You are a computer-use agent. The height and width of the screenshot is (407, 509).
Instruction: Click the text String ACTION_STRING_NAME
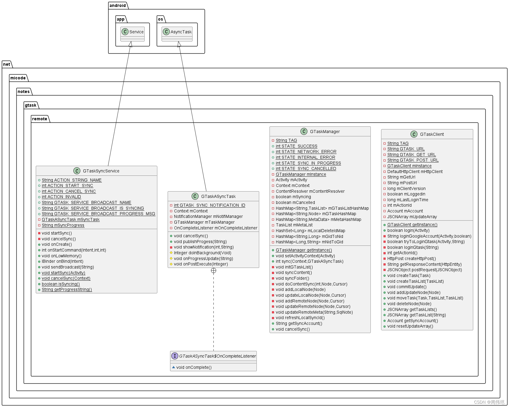(72, 180)
